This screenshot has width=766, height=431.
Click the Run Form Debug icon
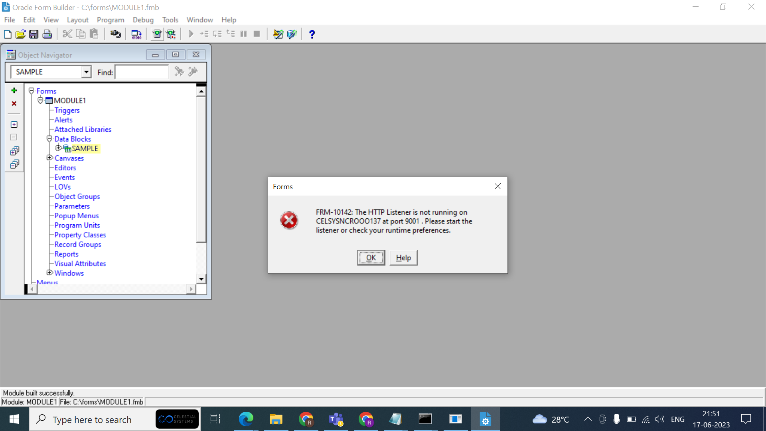coord(171,34)
